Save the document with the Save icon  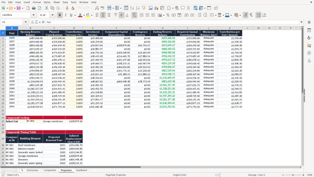[19, 8]
